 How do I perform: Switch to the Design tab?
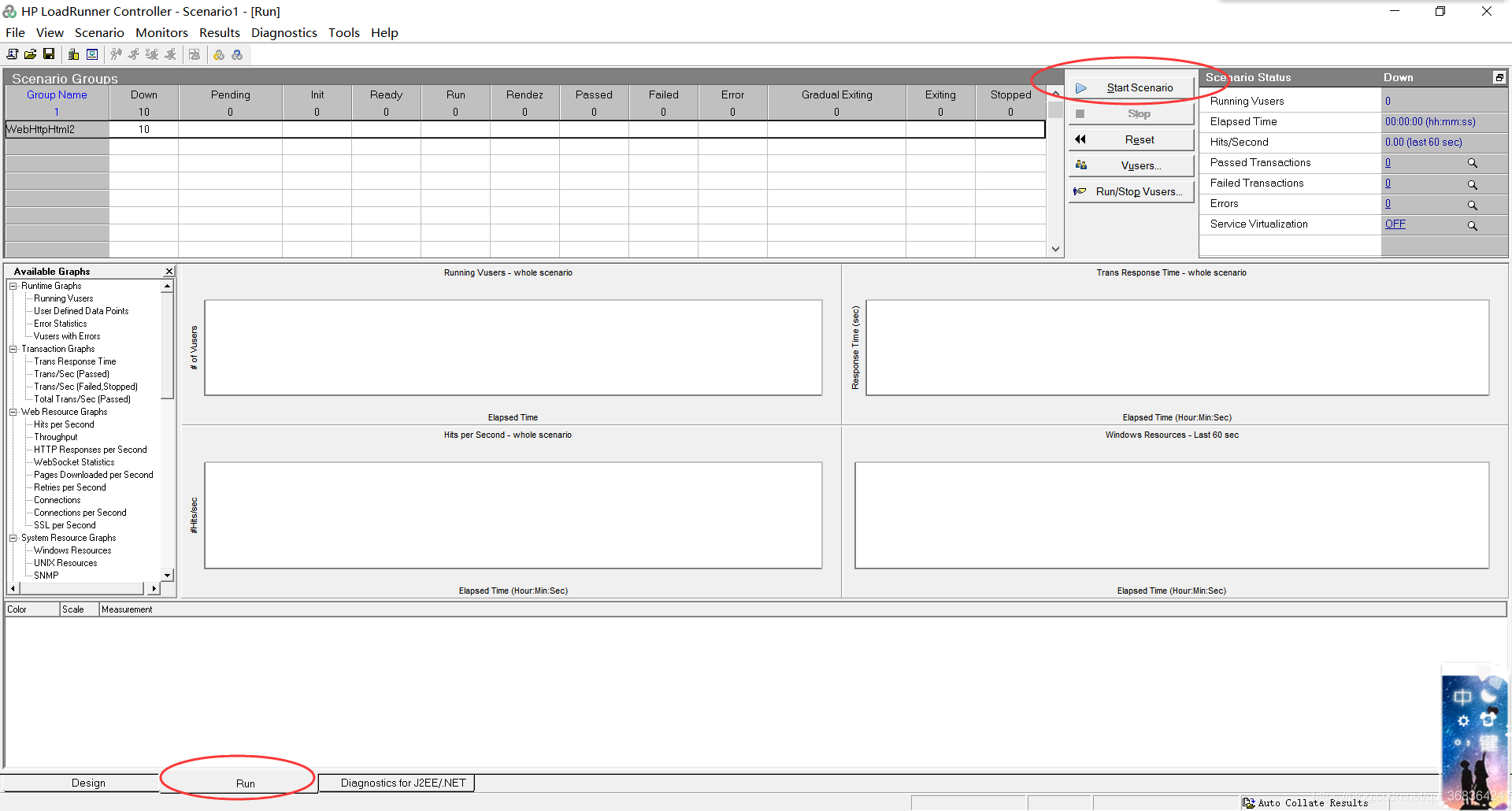tap(88, 783)
